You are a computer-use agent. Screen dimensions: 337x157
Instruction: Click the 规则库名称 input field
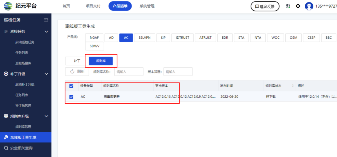click(x=129, y=72)
